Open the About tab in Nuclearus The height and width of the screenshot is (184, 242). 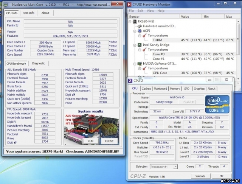click(45, 13)
